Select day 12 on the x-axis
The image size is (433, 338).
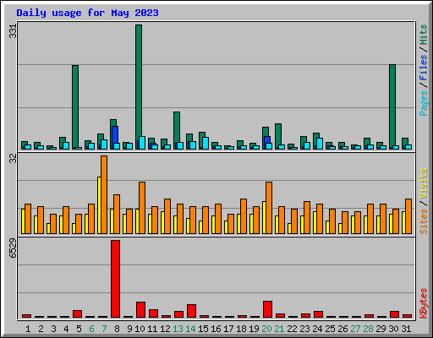pos(165,329)
